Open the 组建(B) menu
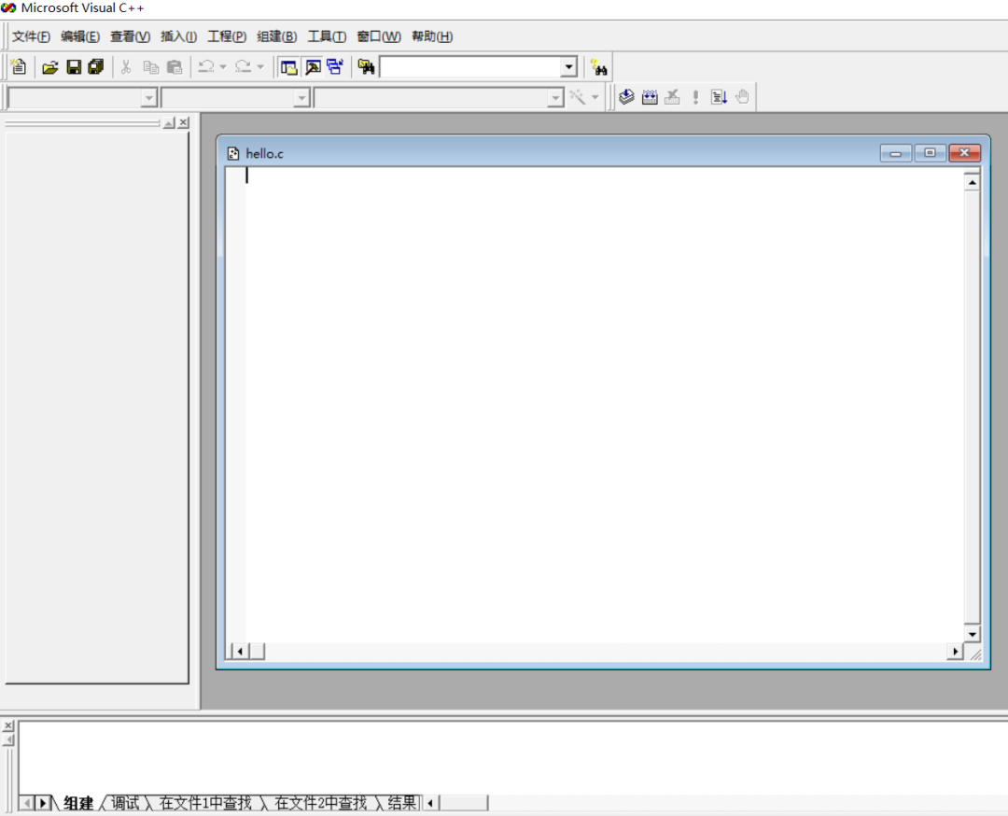1008x816 pixels. pyautogui.click(x=277, y=36)
